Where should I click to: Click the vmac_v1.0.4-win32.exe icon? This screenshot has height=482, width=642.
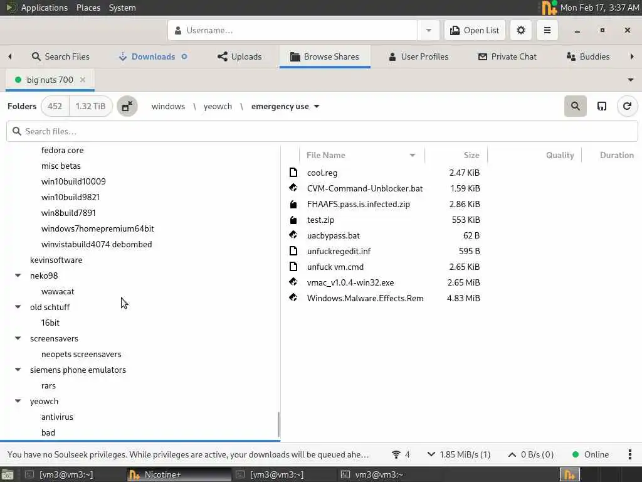click(293, 282)
